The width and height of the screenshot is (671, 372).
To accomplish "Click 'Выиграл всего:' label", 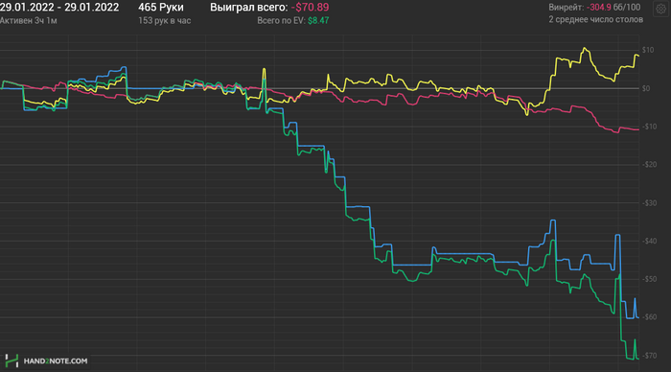I will (248, 8).
